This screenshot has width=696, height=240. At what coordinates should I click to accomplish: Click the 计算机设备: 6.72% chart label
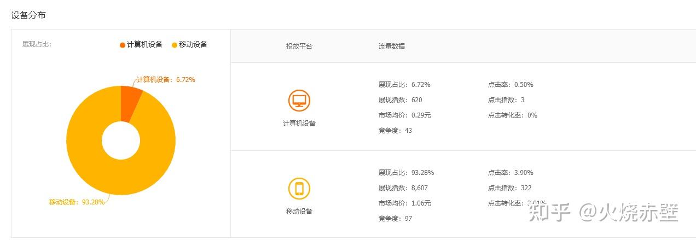[x=166, y=80]
